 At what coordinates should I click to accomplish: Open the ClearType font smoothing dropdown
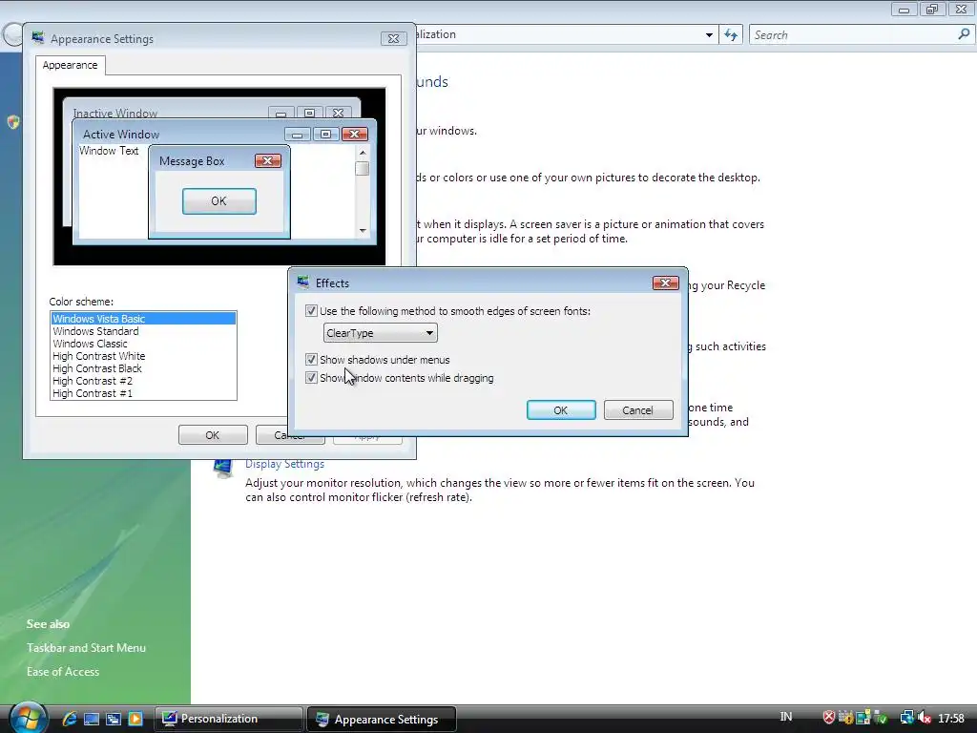point(380,333)
